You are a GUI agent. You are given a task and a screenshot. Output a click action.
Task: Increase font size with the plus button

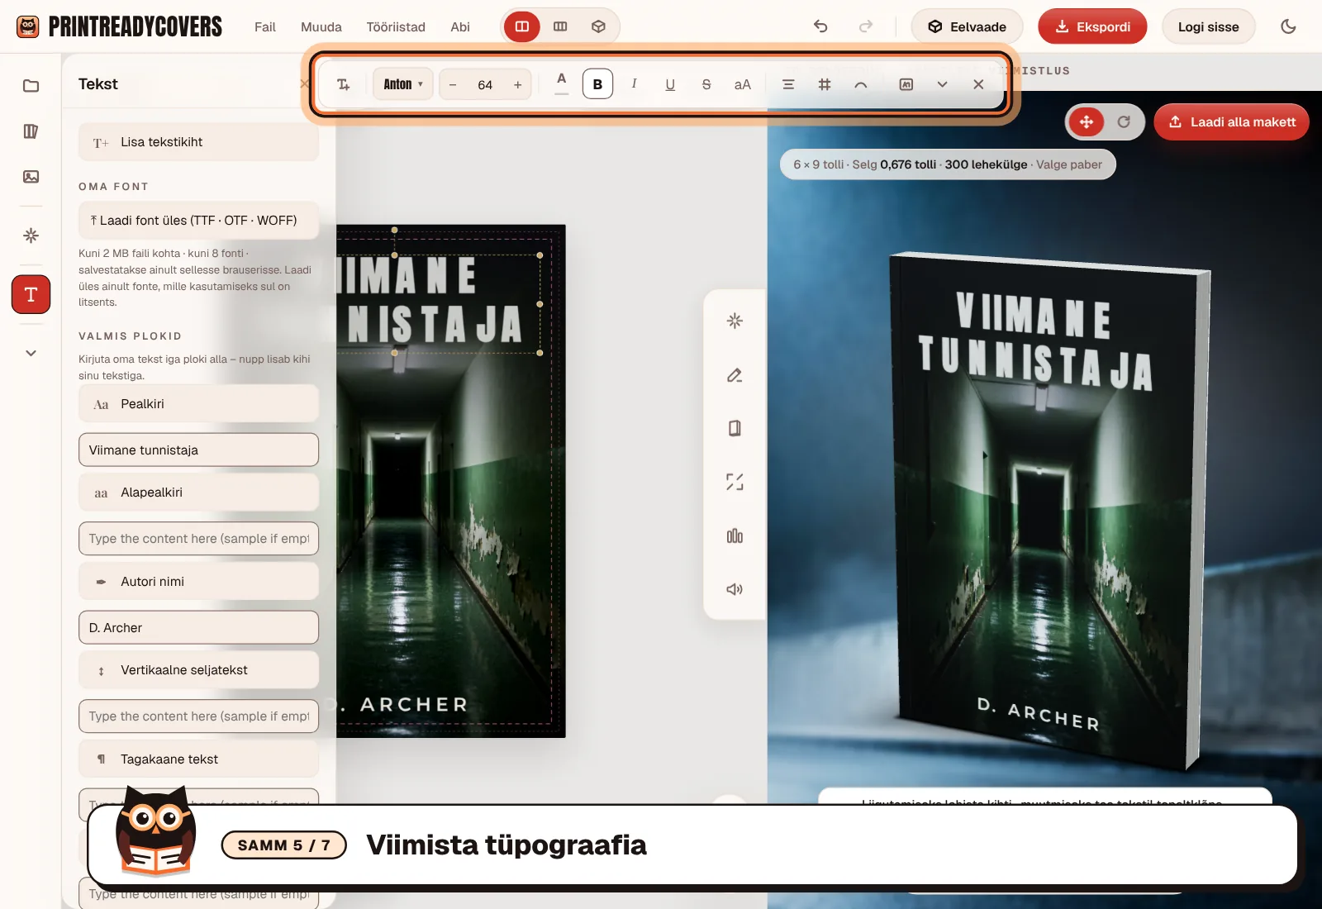[x=518, y=84]
